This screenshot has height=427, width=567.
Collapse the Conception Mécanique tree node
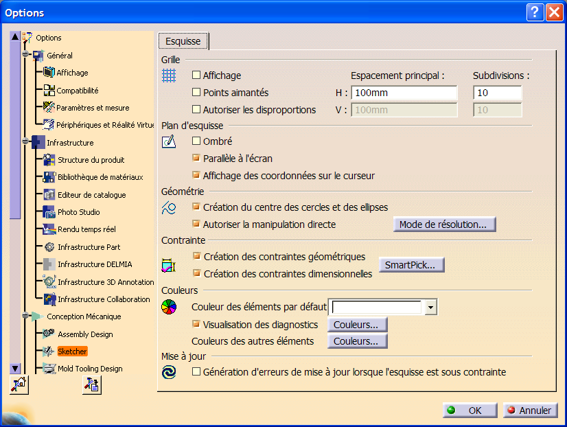[x=25, y=315]
